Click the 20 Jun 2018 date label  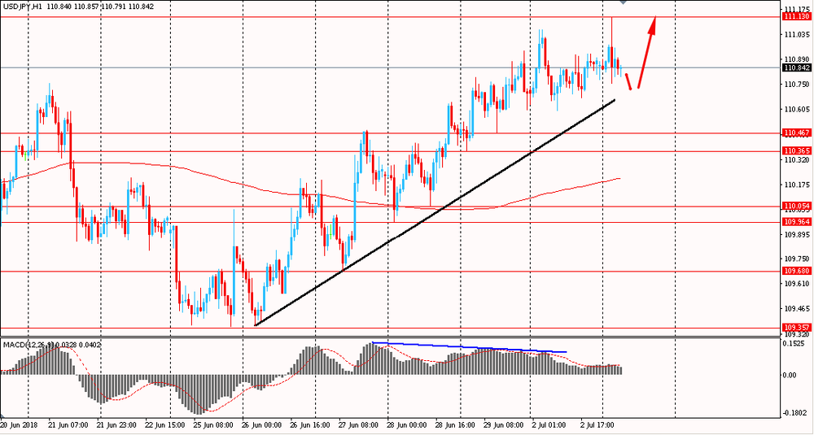pos(20,424)
